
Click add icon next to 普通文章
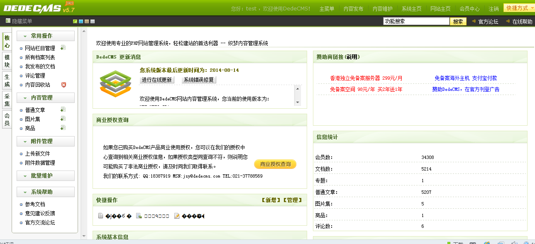tap(63, 110)
